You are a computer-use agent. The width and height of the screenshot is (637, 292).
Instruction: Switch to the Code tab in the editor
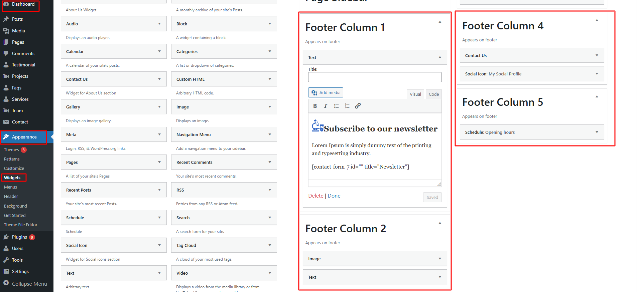[433, 94]
